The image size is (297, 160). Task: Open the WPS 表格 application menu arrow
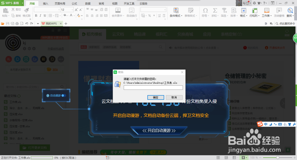tap(22, 3)
